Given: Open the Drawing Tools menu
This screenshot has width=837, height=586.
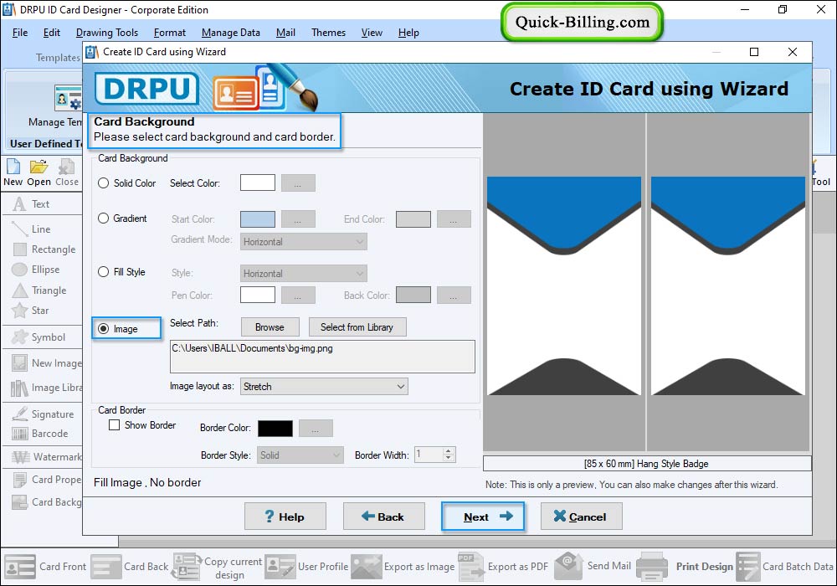Looking at the screenshot, I should click(107, 33).
